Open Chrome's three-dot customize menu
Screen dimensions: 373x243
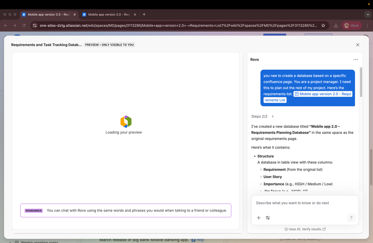[367, 25]
